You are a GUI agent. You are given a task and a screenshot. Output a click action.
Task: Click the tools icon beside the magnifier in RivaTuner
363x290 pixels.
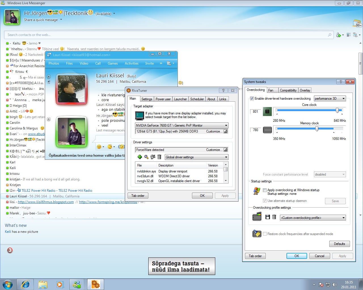153,157
